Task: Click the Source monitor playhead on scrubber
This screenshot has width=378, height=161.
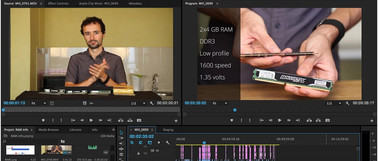Action: click(3, 110)
